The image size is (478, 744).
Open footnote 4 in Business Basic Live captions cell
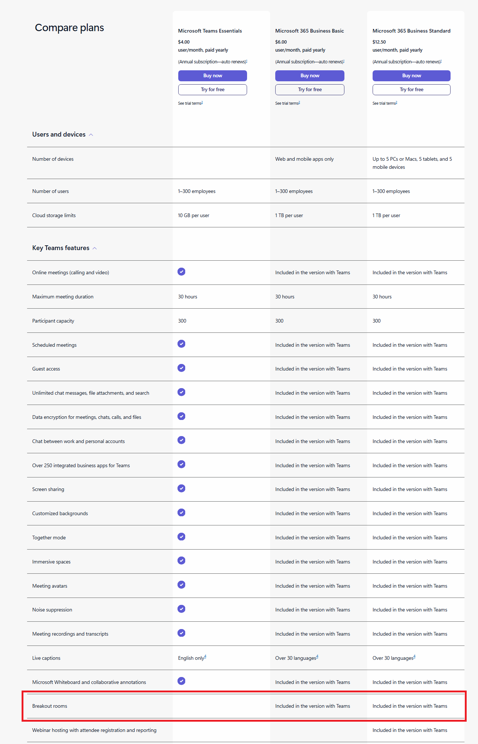[x=317, y=656]
